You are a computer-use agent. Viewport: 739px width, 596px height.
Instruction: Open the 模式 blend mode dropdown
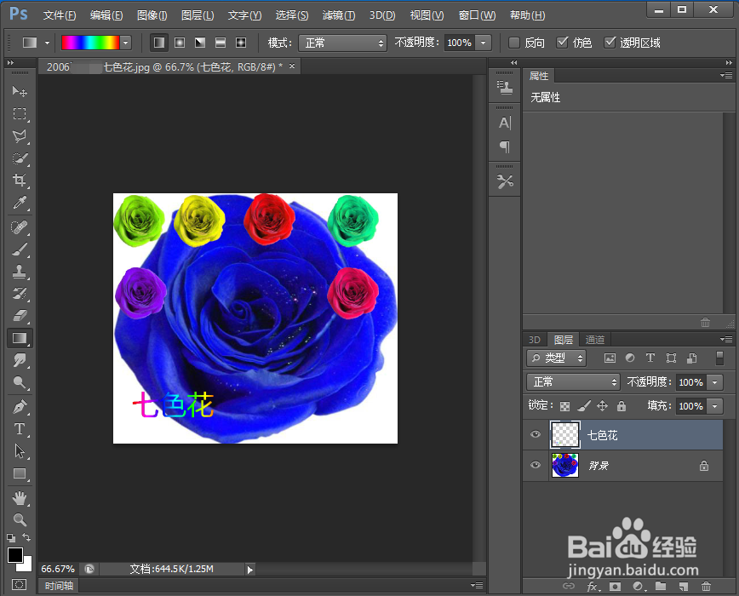(342, 43)
